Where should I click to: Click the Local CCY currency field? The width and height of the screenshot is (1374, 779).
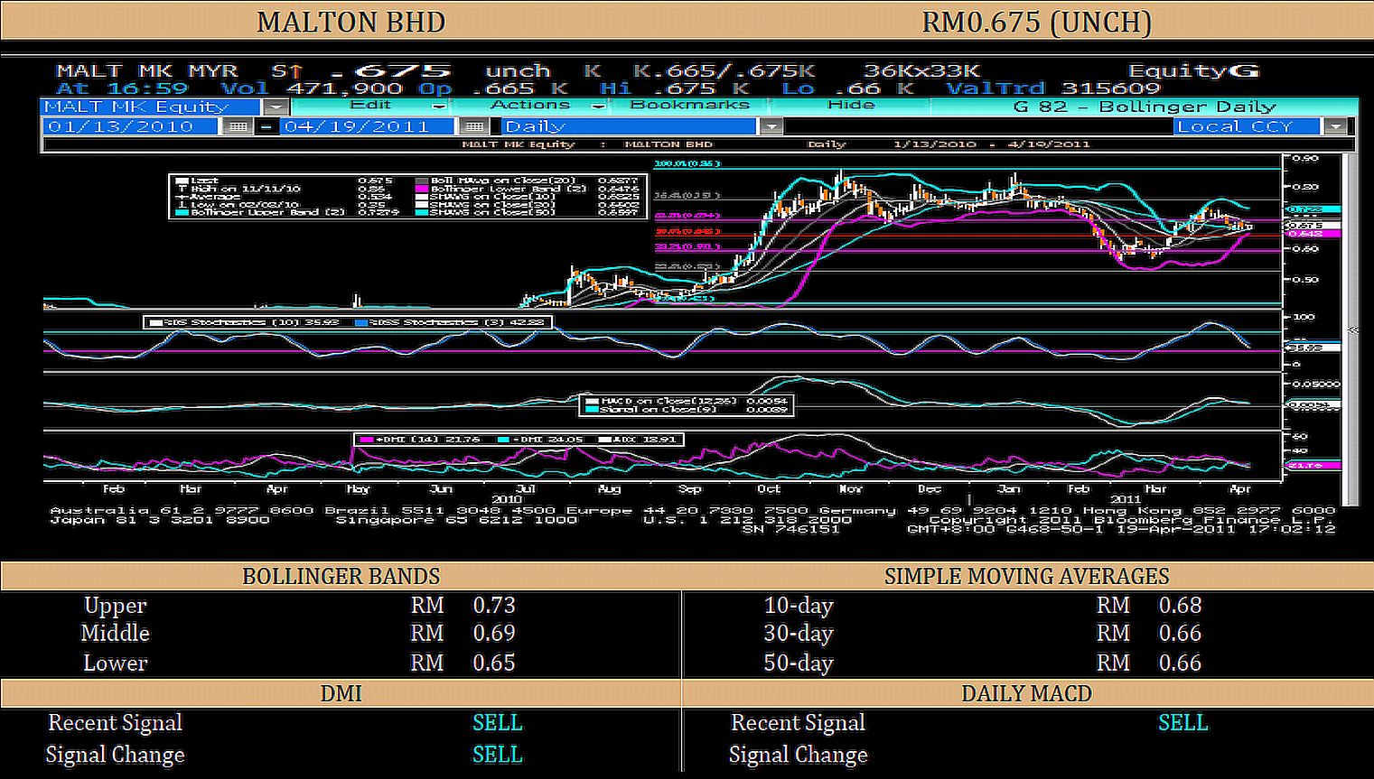(1248, 126)
